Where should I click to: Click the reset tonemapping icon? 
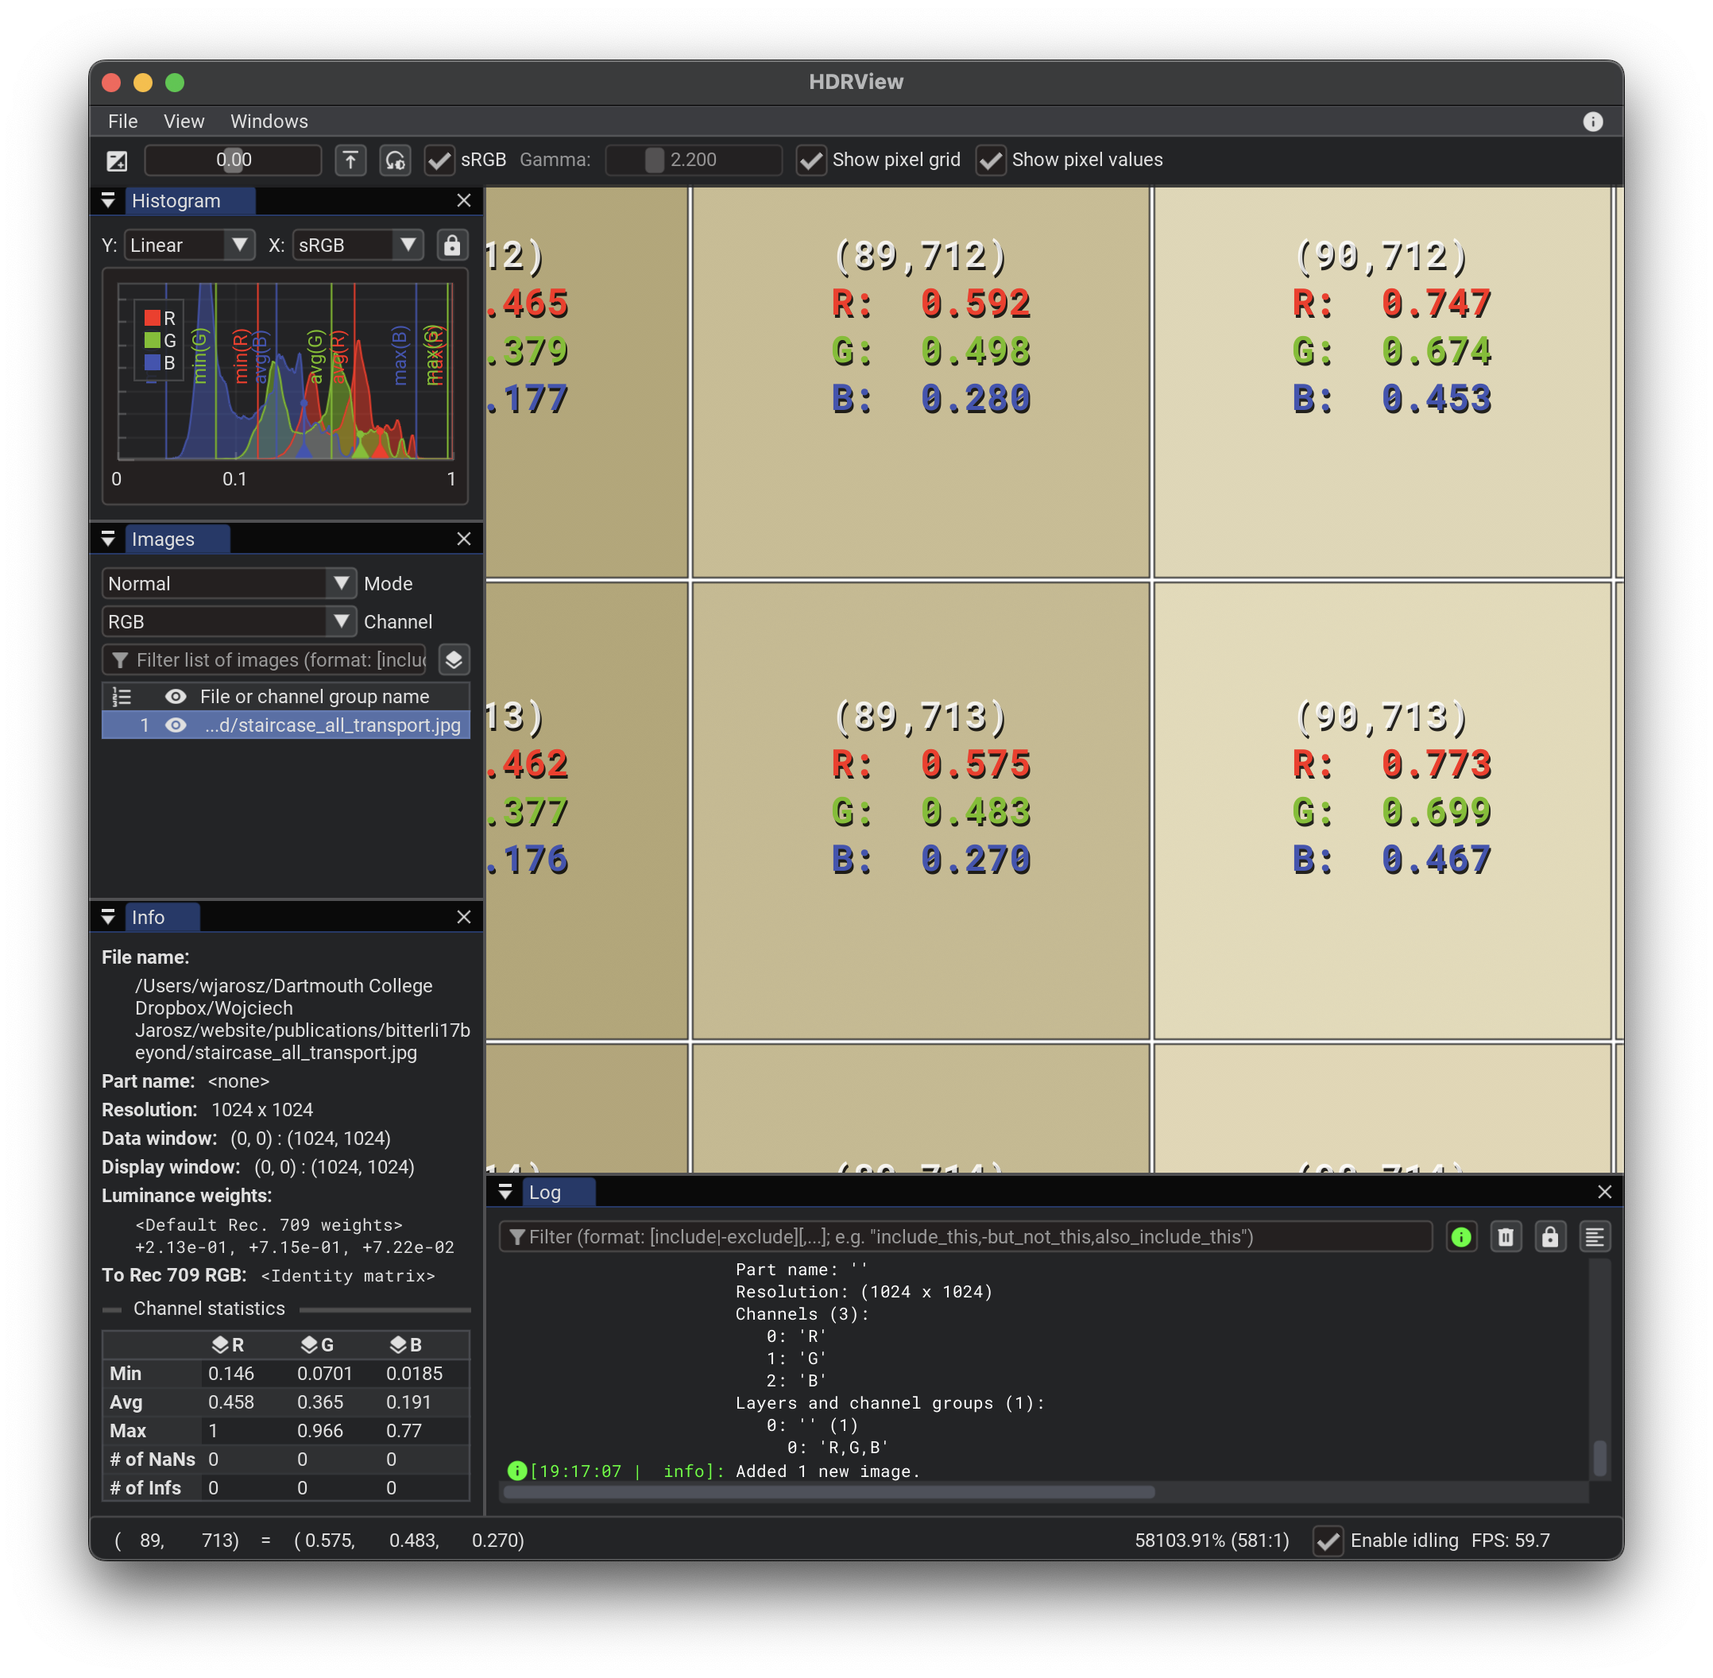pyautogui.click(x=395, y=160)
